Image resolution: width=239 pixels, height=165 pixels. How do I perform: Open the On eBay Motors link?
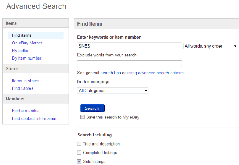[27, 43]
